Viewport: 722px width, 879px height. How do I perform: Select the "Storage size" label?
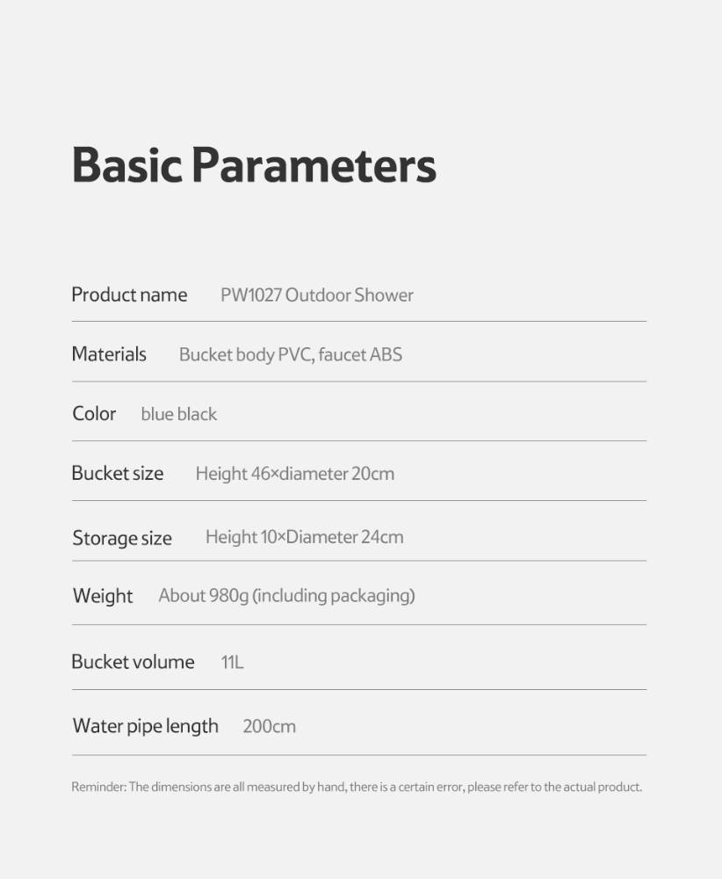click(122, 538)
